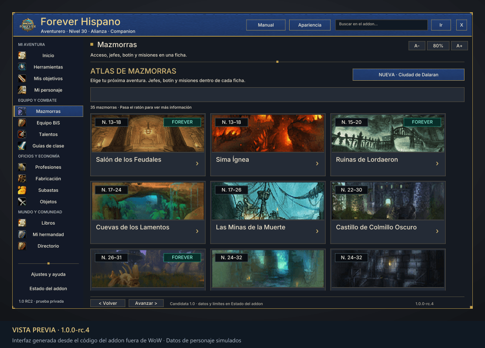Image resolution: width=485 pixels, height=348 pixels.
Task: Expand Ruinas de Lordaeron chevron
Action: click(x=437, y=164)
